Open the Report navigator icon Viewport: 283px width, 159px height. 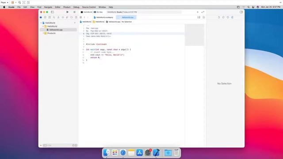pos(76,17)
